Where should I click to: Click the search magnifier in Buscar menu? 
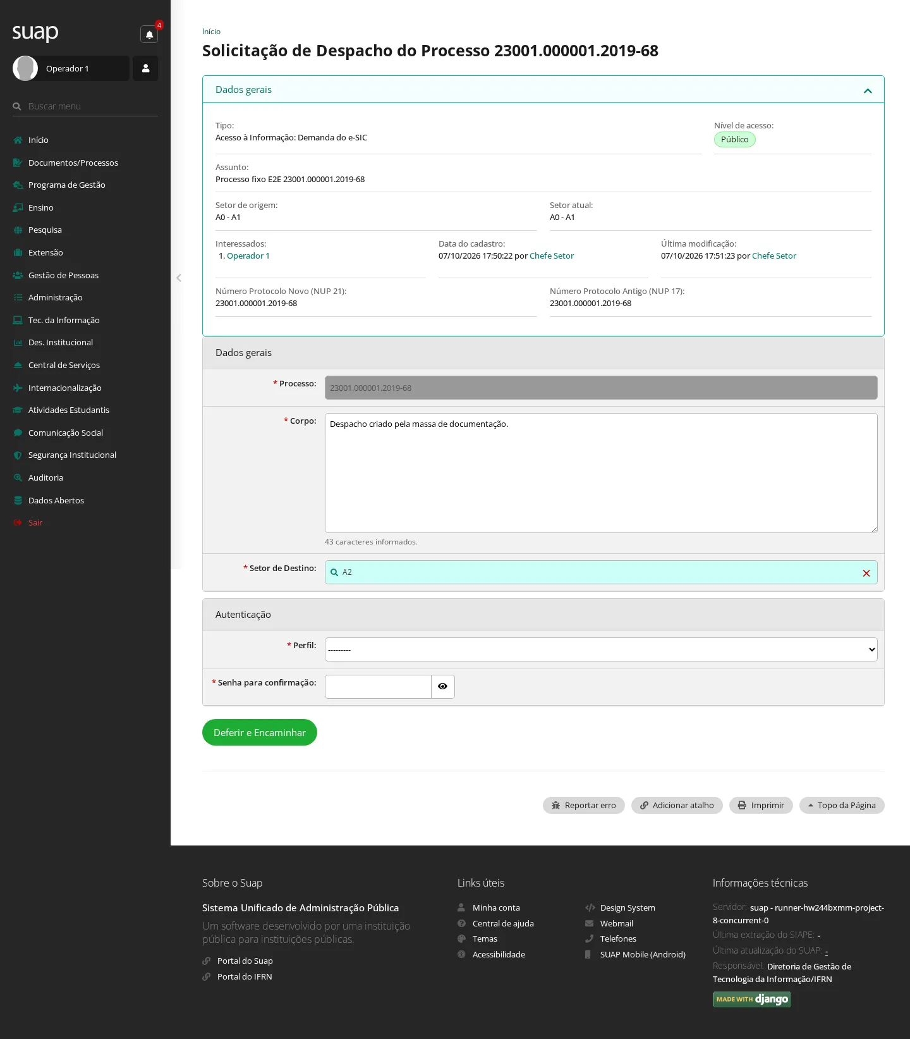click(x=17, y=106)
